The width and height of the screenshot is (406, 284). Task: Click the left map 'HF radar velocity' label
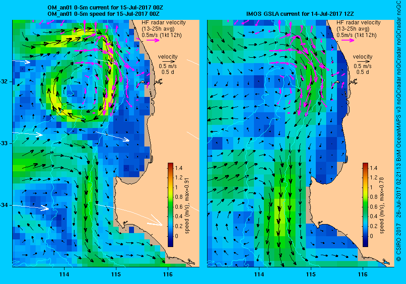click(x=164, y=23)
